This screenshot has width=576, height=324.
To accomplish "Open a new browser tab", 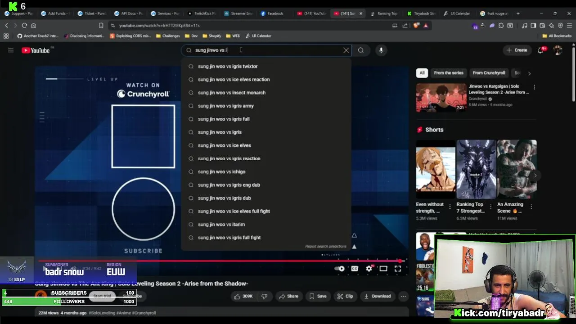I will click(518, 13).
